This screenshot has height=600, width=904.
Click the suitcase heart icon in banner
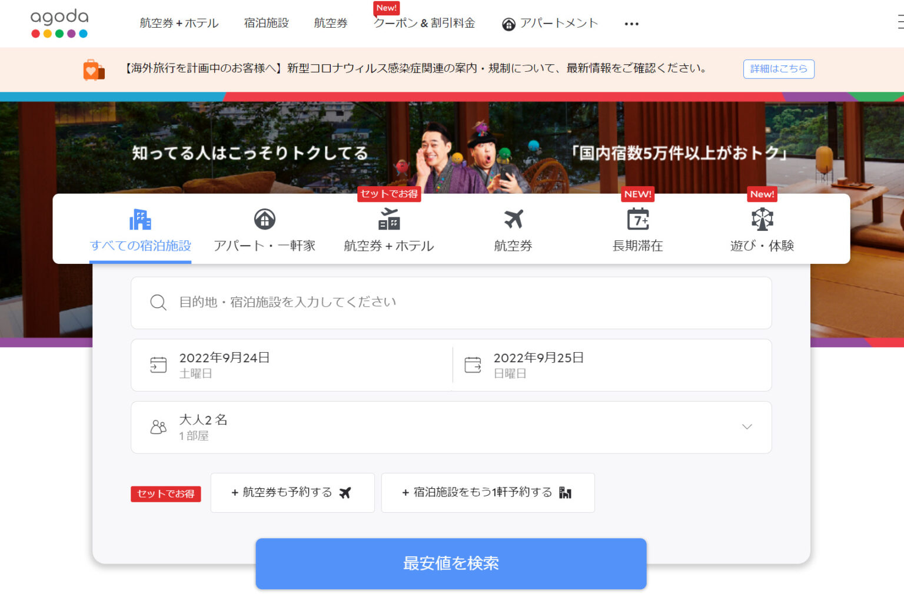pyautogui.click(x=94, y=69)
